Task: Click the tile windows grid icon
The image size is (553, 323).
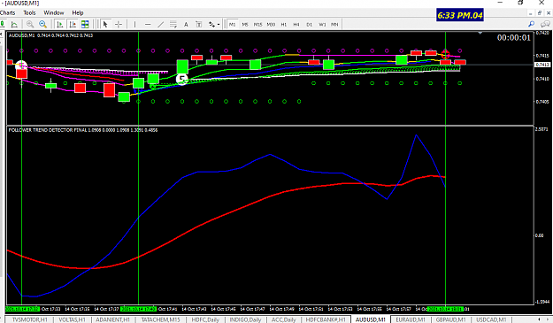Action: coord(85,24)
